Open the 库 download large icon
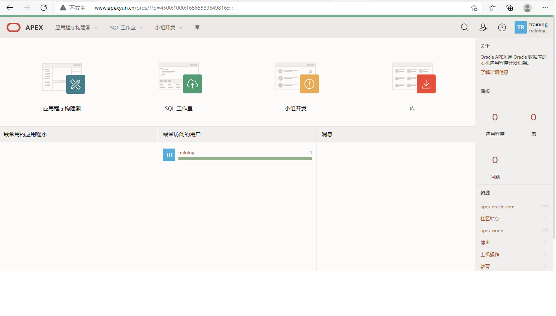Screen dimensions: 556x316 coord(414,78)
